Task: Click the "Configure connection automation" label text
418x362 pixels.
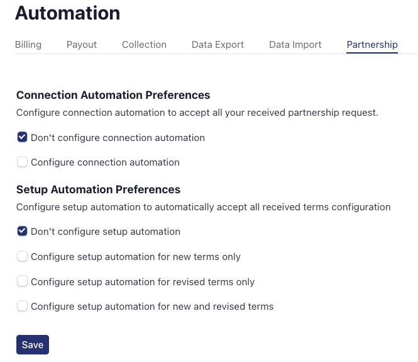Action: [x=105, y=162]
